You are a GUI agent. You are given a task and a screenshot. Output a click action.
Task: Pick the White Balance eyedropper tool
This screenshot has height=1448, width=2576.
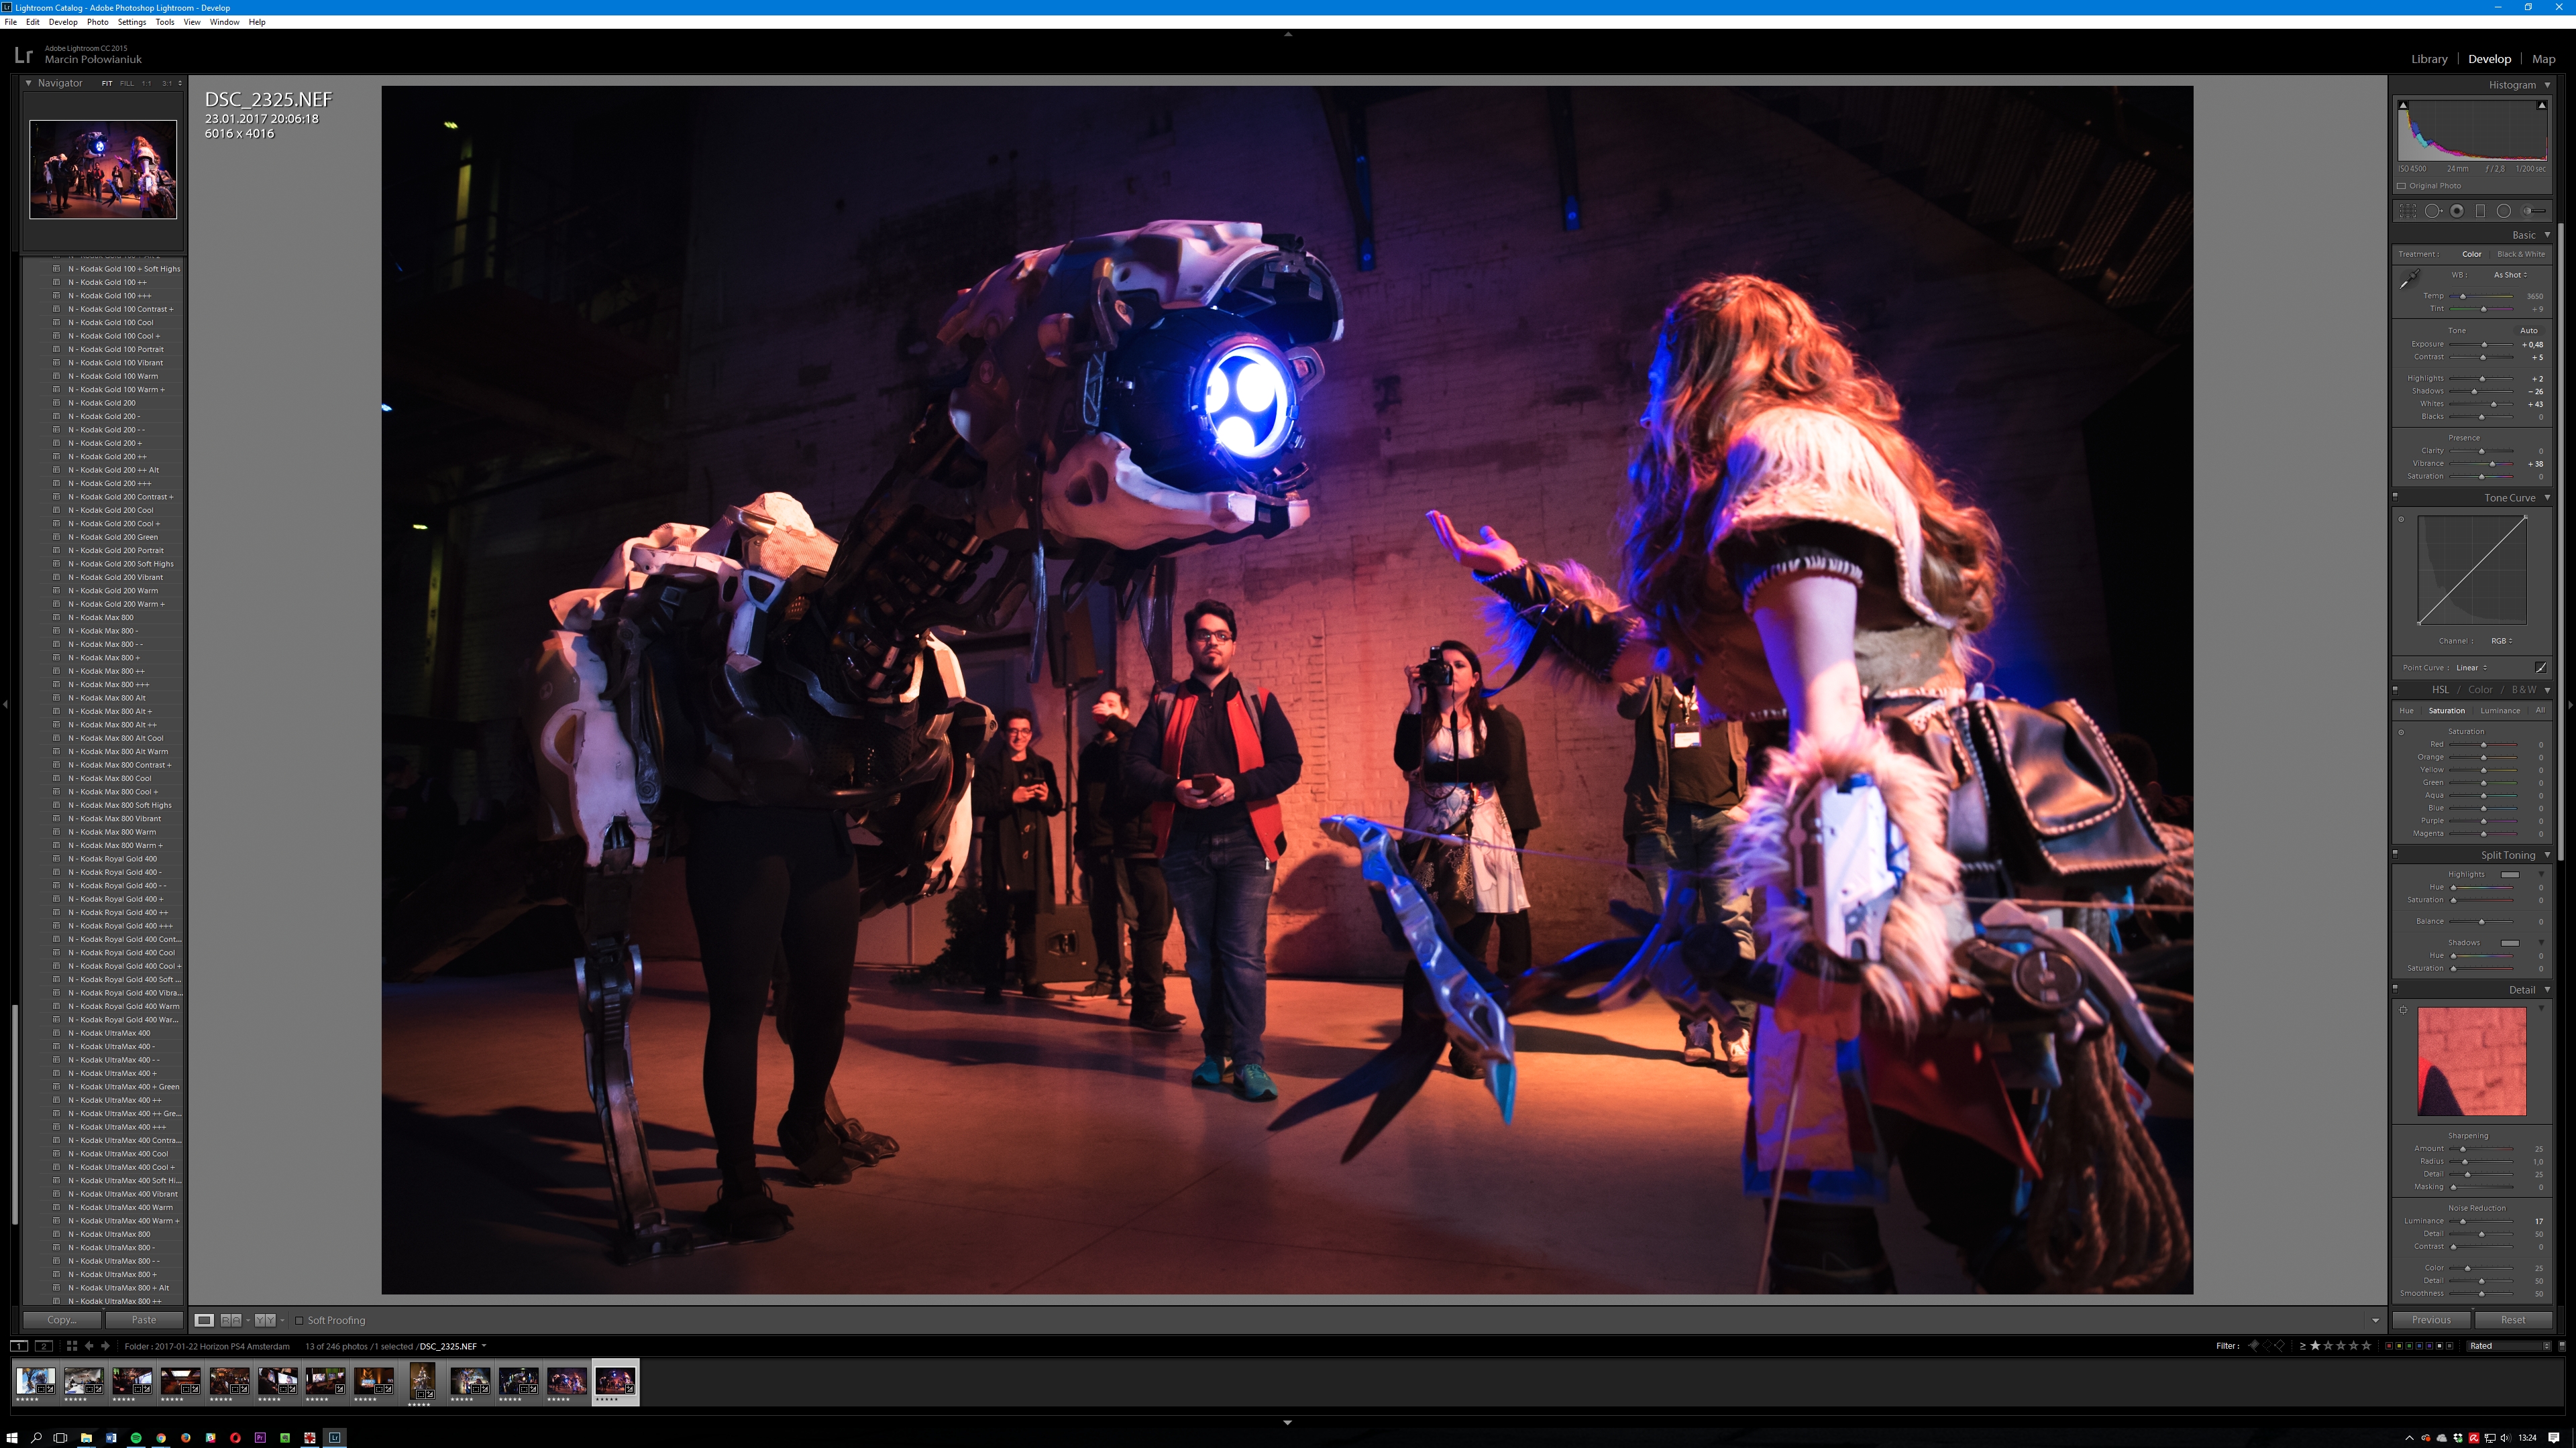coord(2410,279)
